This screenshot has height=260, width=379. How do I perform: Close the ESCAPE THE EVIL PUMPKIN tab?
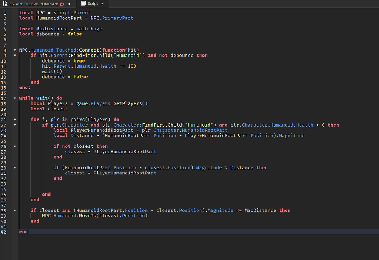click(x=69, y=4)
